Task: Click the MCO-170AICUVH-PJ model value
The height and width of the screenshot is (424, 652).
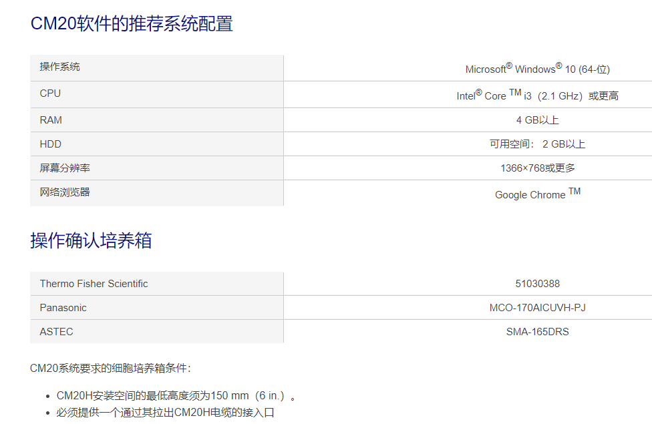Action: pyautogui.click(x=537, y=308)
